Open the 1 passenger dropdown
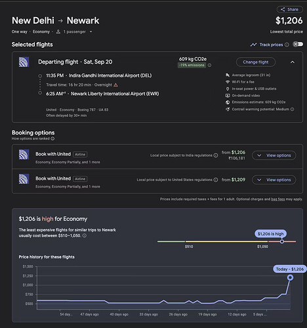This screenshot has width=307, height=328. 74,31
